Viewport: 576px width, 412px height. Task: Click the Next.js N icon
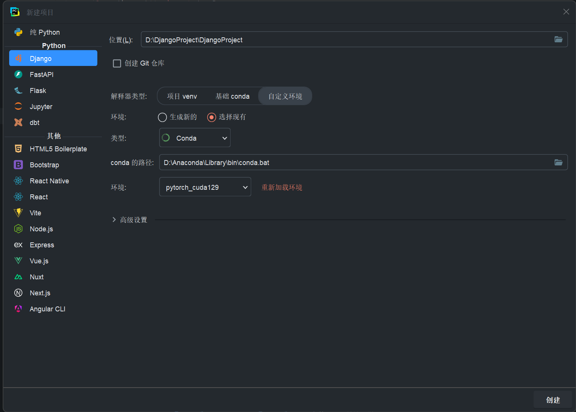[18, 293]
